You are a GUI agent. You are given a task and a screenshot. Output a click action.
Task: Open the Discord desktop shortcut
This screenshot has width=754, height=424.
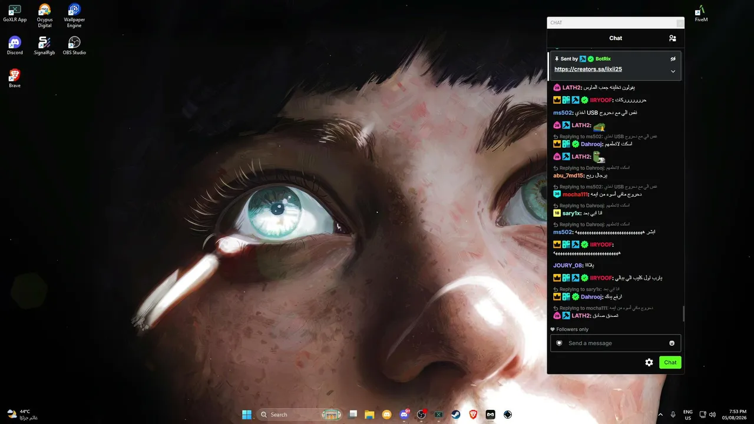[15, 46]
